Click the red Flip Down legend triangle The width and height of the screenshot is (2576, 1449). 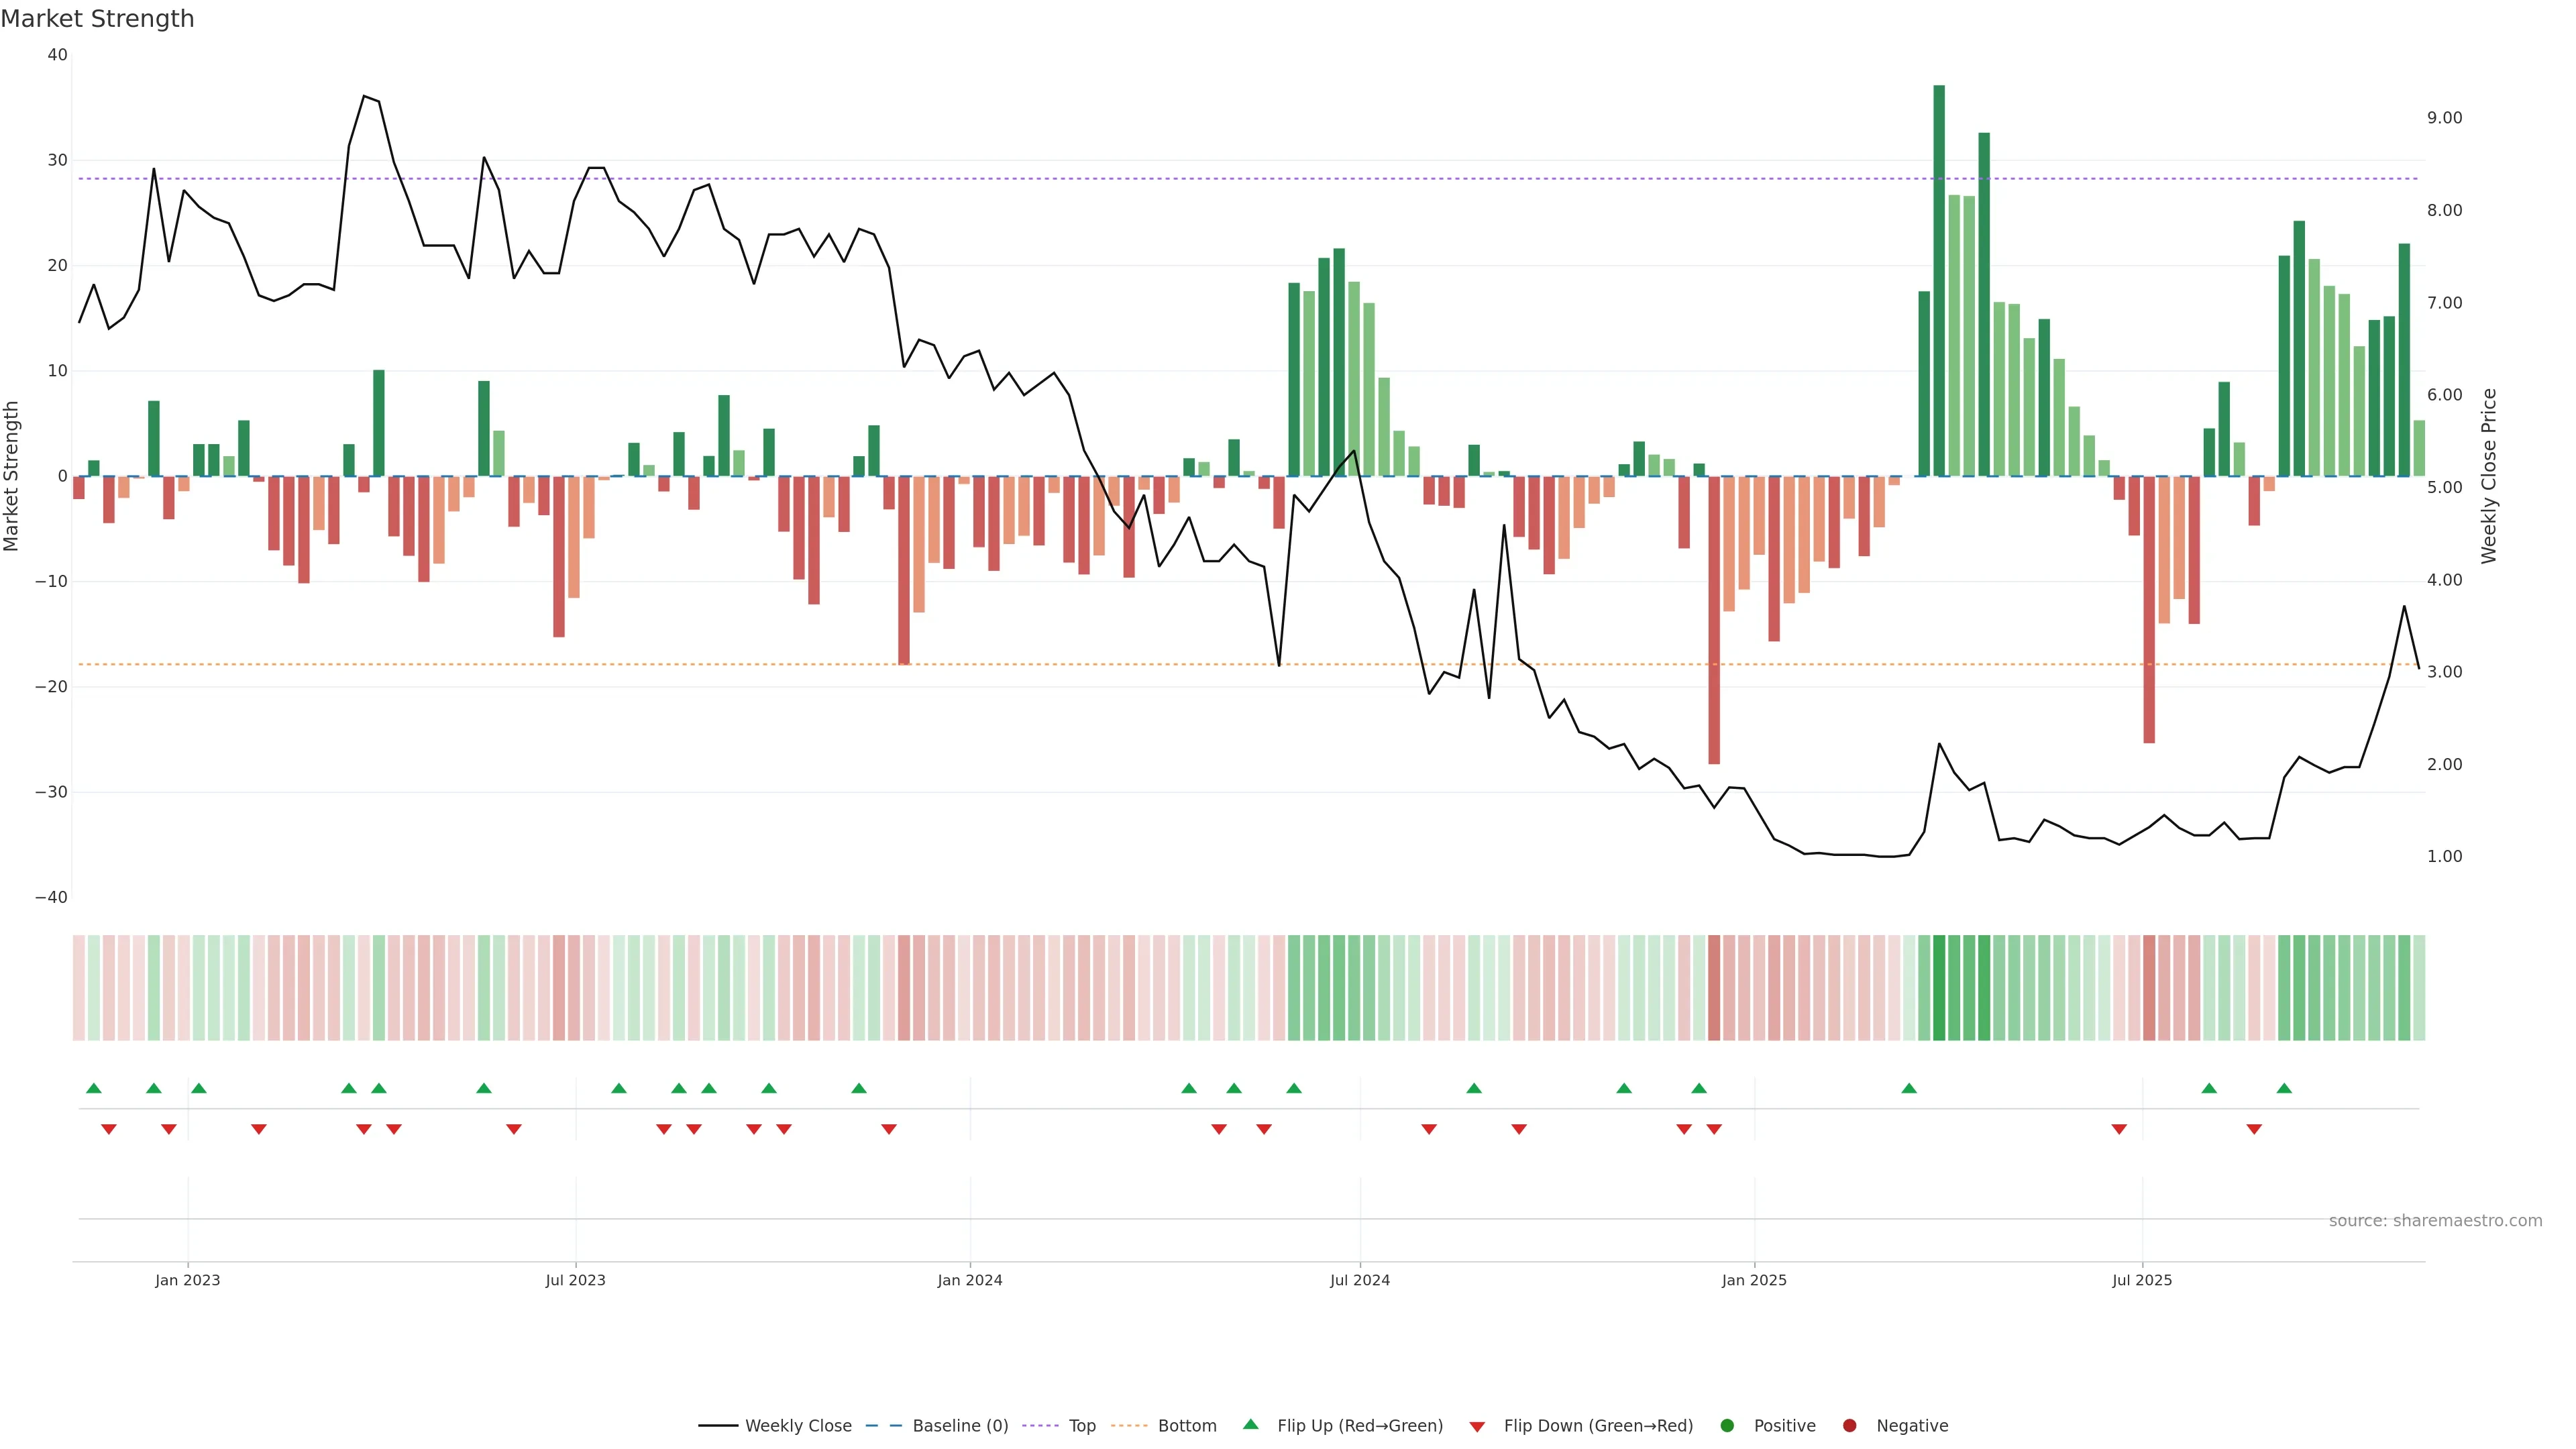[x=1477, y=1427]
